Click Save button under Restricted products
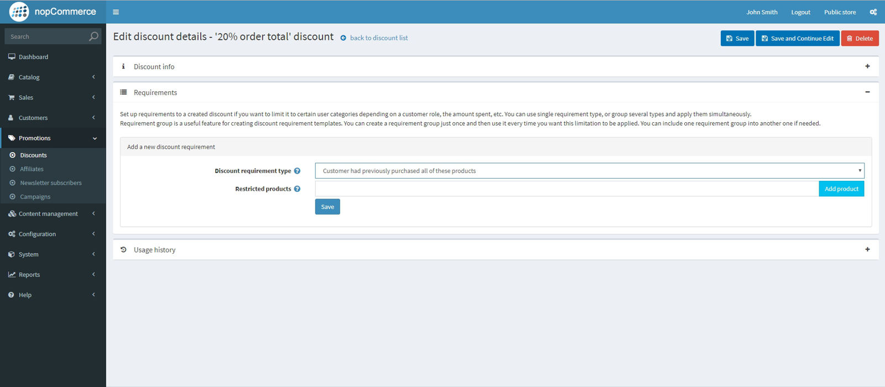The width and height of the screenshot is (885, 387). pos(327,207)
